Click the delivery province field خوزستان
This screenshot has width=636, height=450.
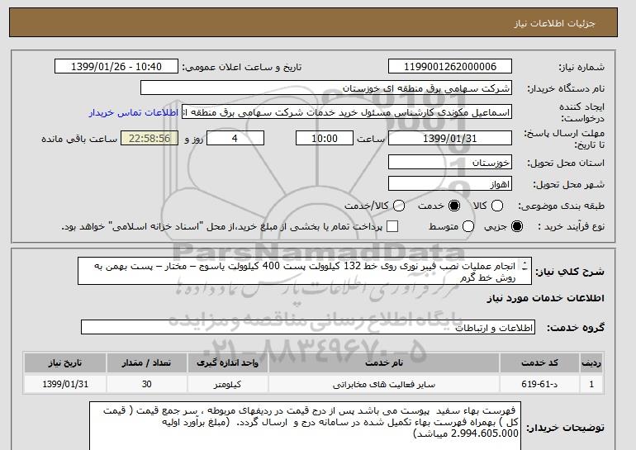450,162
